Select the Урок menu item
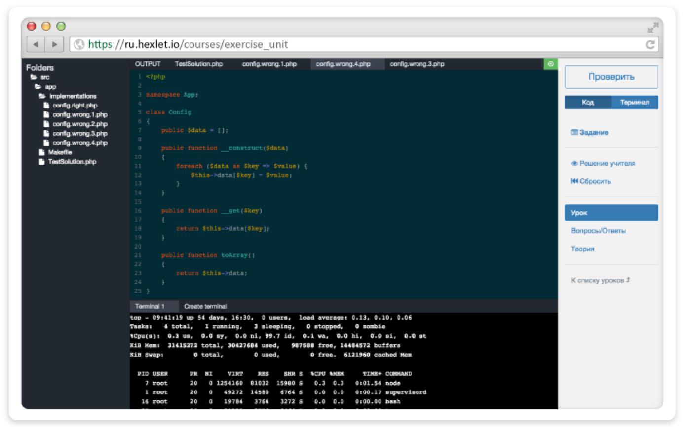 611,213
